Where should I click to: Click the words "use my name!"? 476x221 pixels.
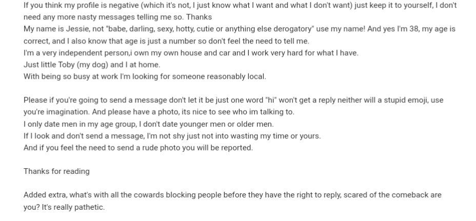[341, 29]
